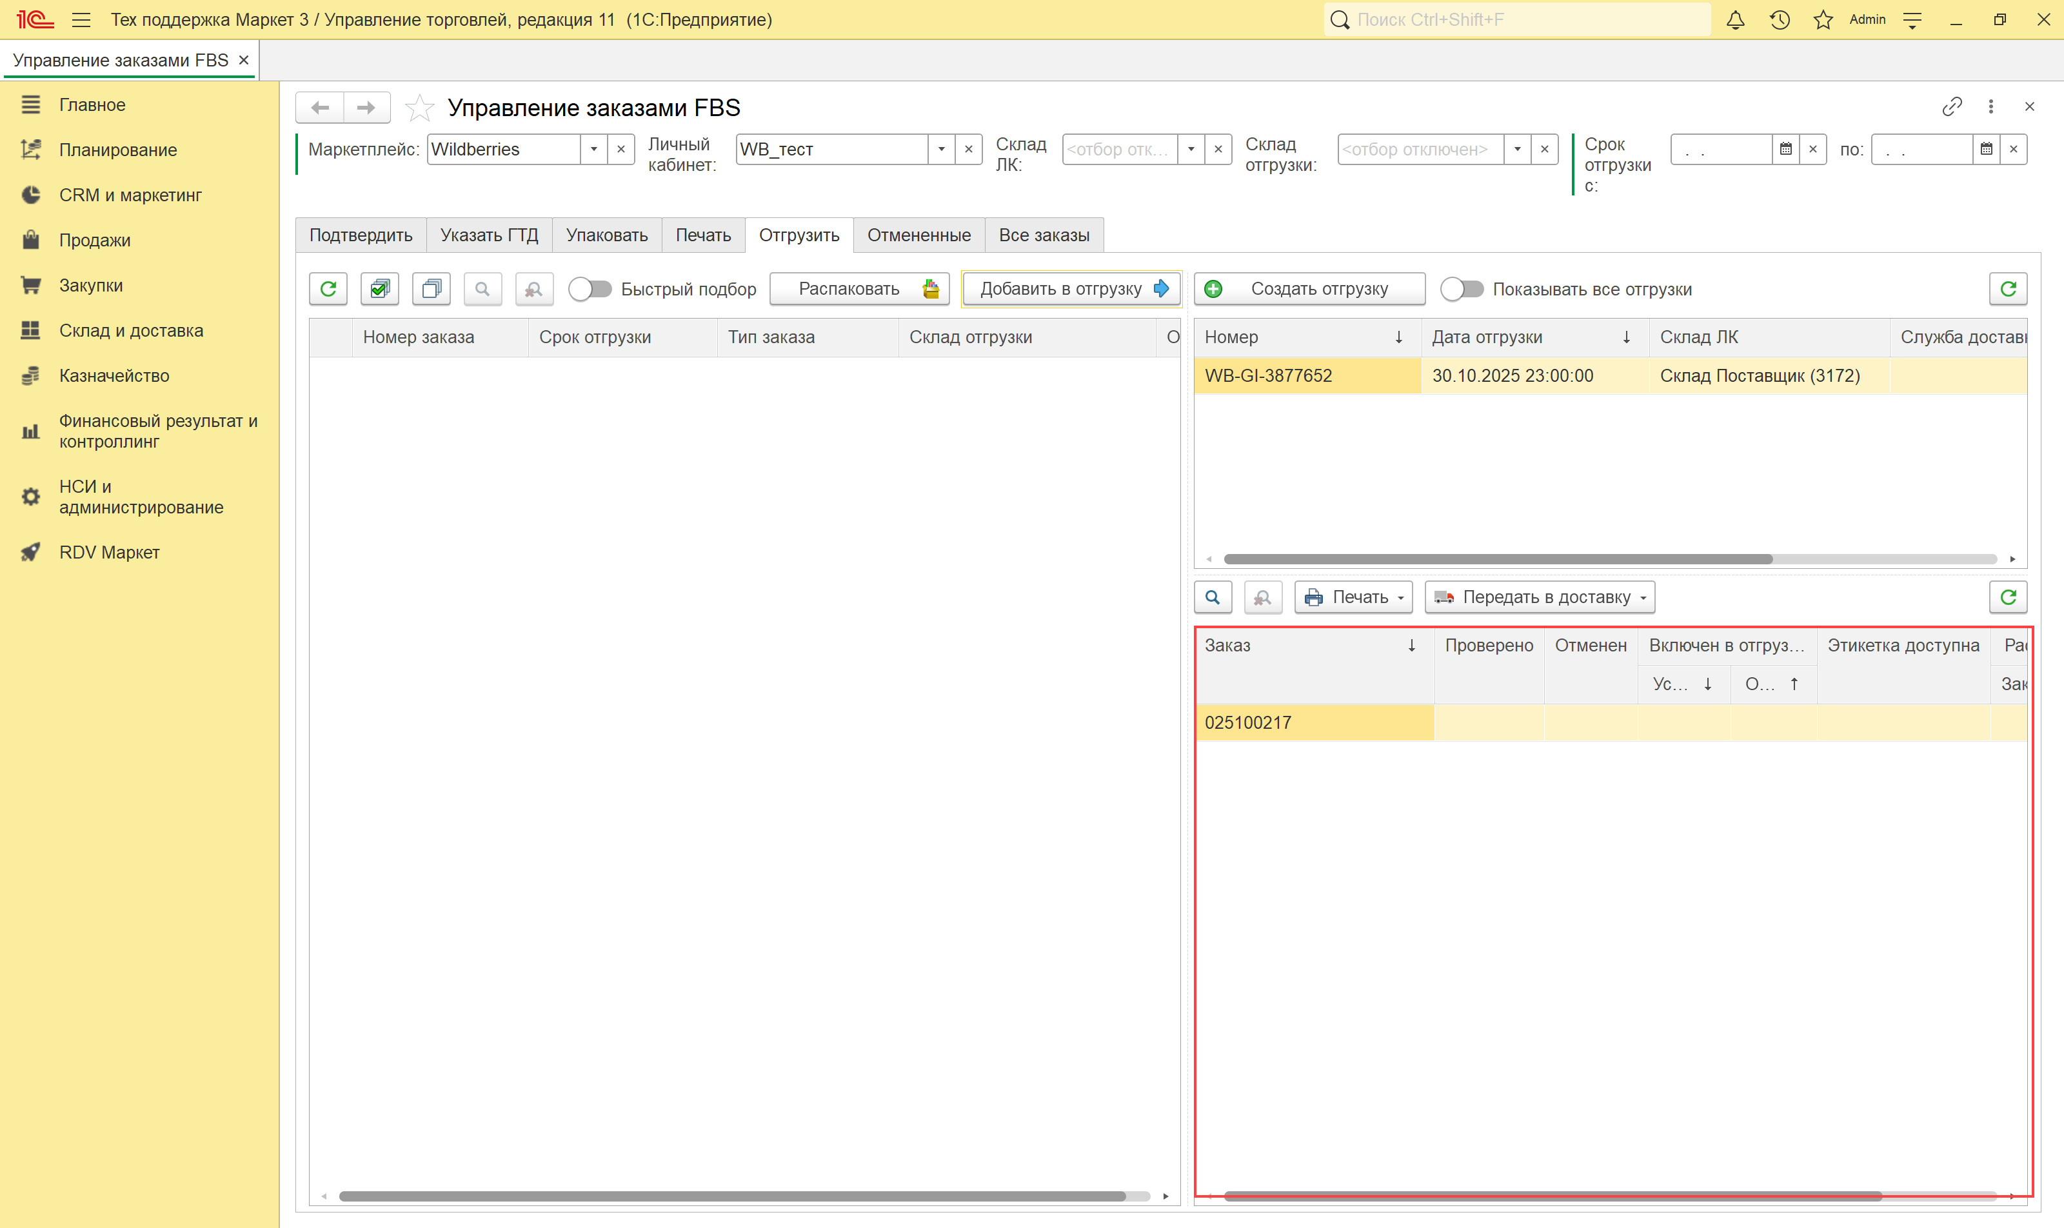Viewport: 2064px width, 1228px height.
Task: Open the Печать dropdown below shipments
Action: pyautogui.click(x=1354, y=597)
